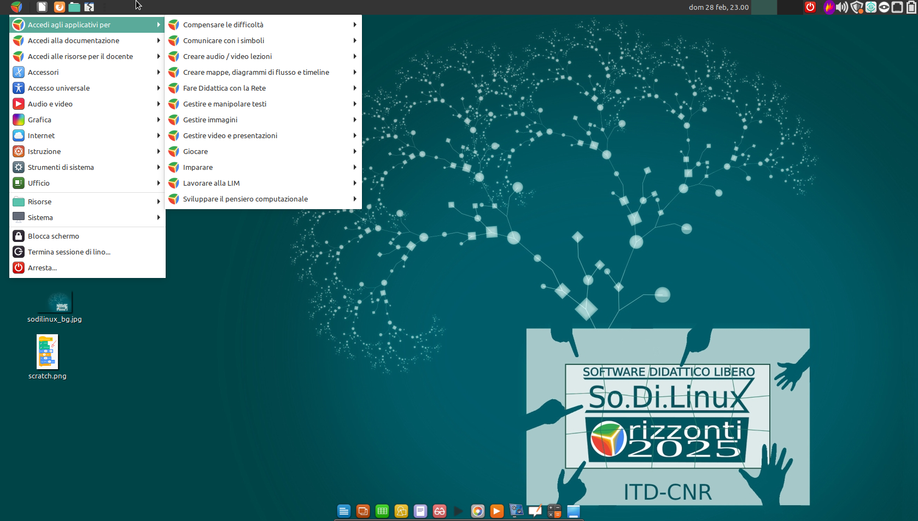This screenshot has height=521, width=918.
Task: Click Blocca schermo to lock screen
Action: point(54,236)
